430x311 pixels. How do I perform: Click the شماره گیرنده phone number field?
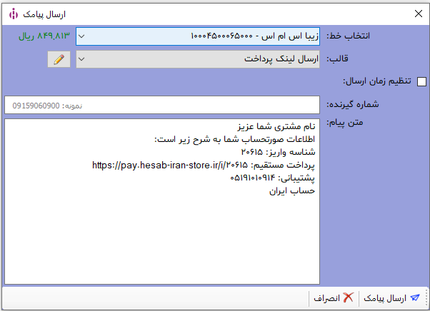[161, 105]
